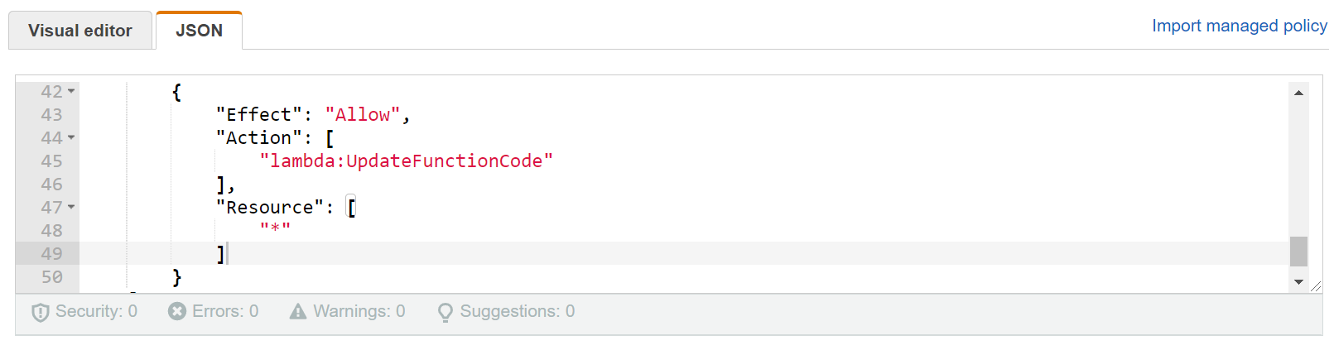Select the JSON tab
This screenshot has width=1334, height=350.
click(199, 31)
